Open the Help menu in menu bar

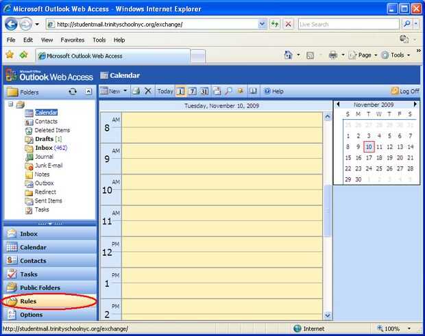(x=119, y=40)
